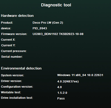
Task: Click the 'Driver version:' label
Action: [x=11, y=81]
